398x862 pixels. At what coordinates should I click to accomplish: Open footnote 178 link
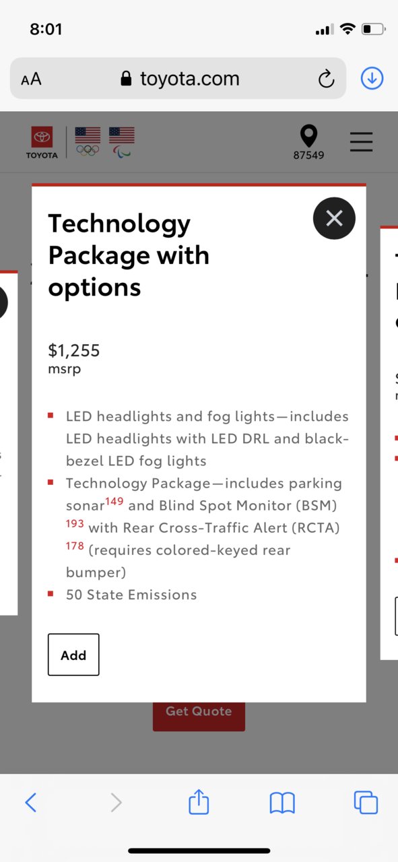[x=75, y=545]
